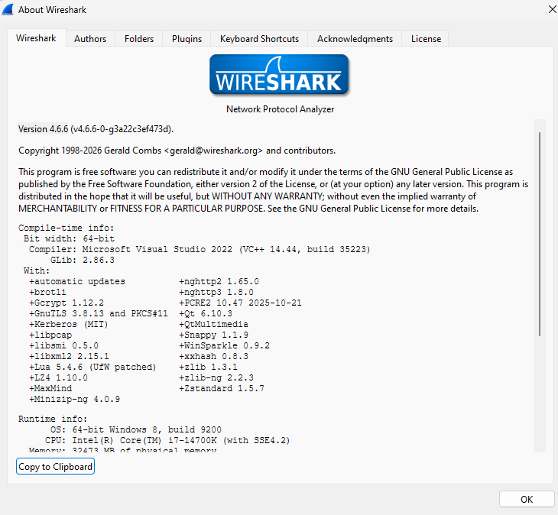Click the Wireshark shark fin title icon

coord(8,10)
